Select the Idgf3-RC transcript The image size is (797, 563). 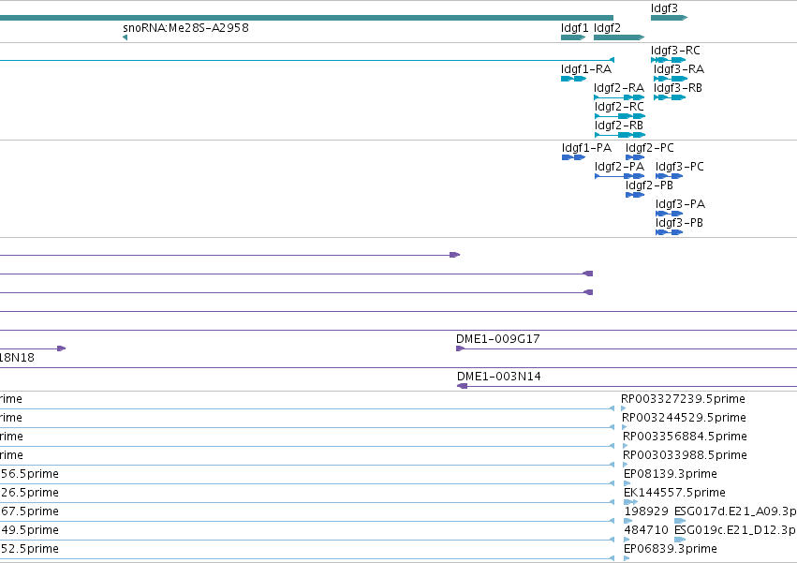pyautogui.click(x=669, y=60)
